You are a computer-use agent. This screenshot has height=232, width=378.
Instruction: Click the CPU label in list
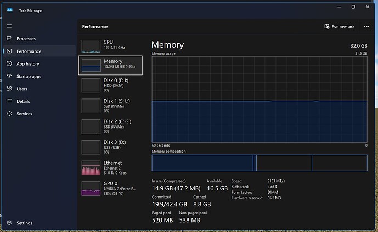point(108,42)
